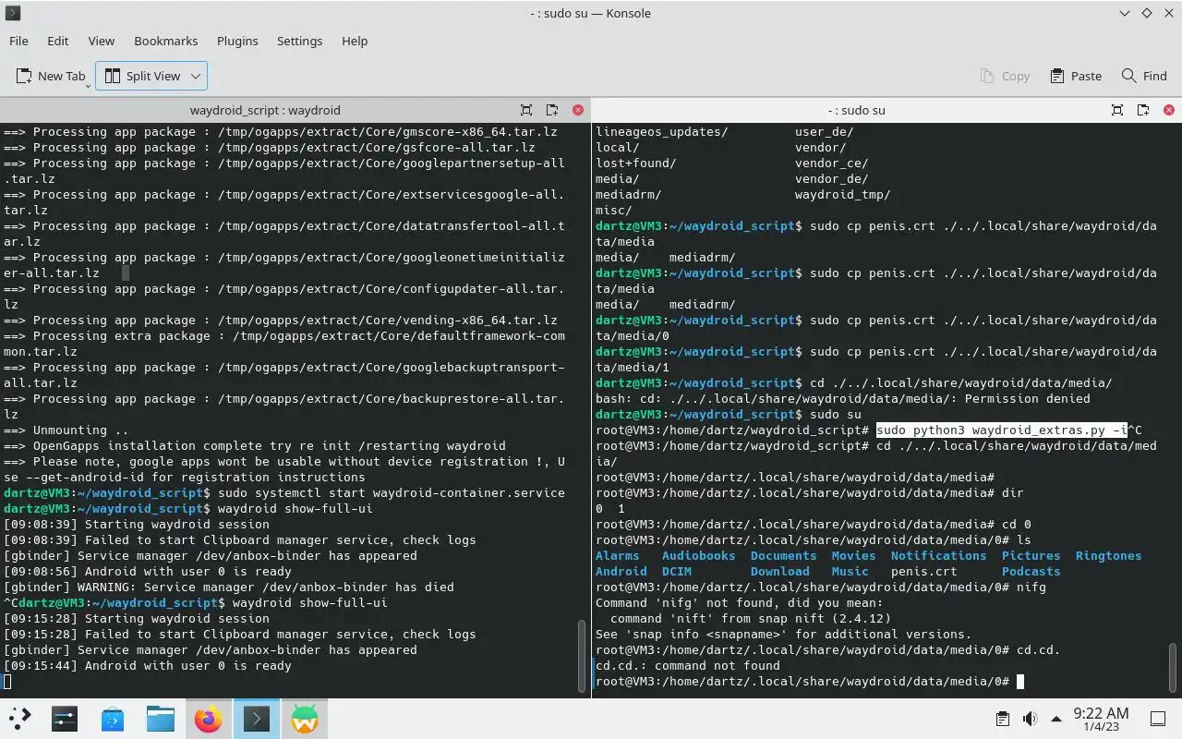Image resolution: width=1182 pixels, height=739 pixels.
Task: Open the Help menu
Action: [x=355, y=41]
